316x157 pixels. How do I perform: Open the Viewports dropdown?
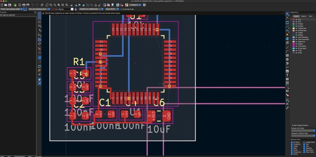(303, 136)
